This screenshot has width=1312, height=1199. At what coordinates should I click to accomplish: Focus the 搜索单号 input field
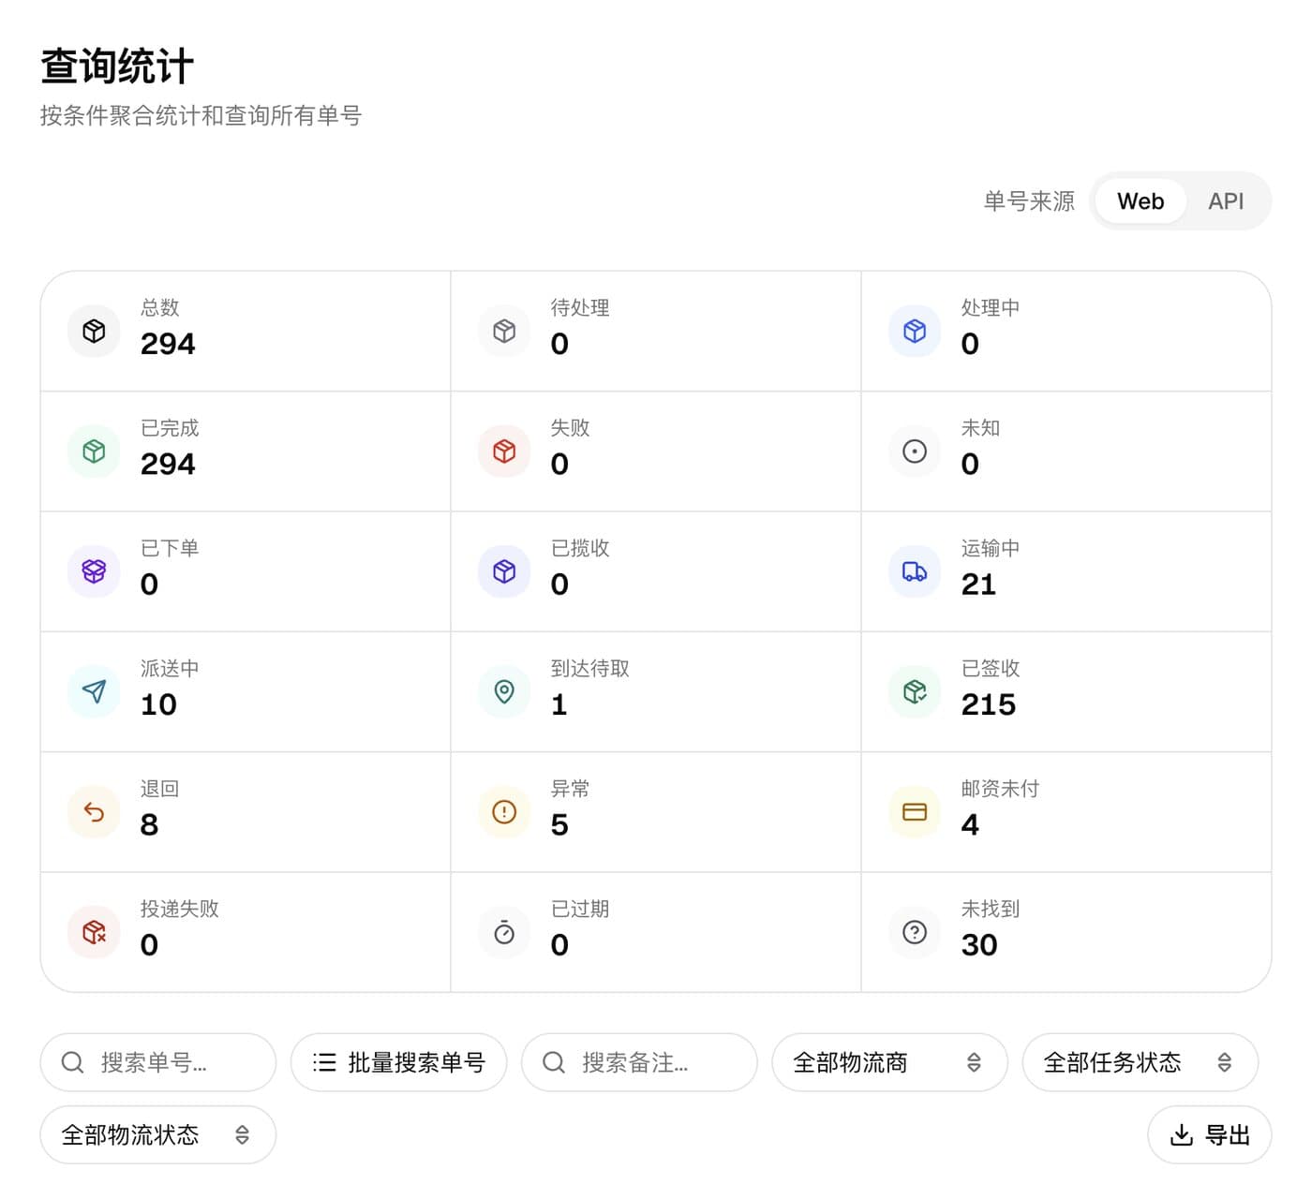[157, 1062]
